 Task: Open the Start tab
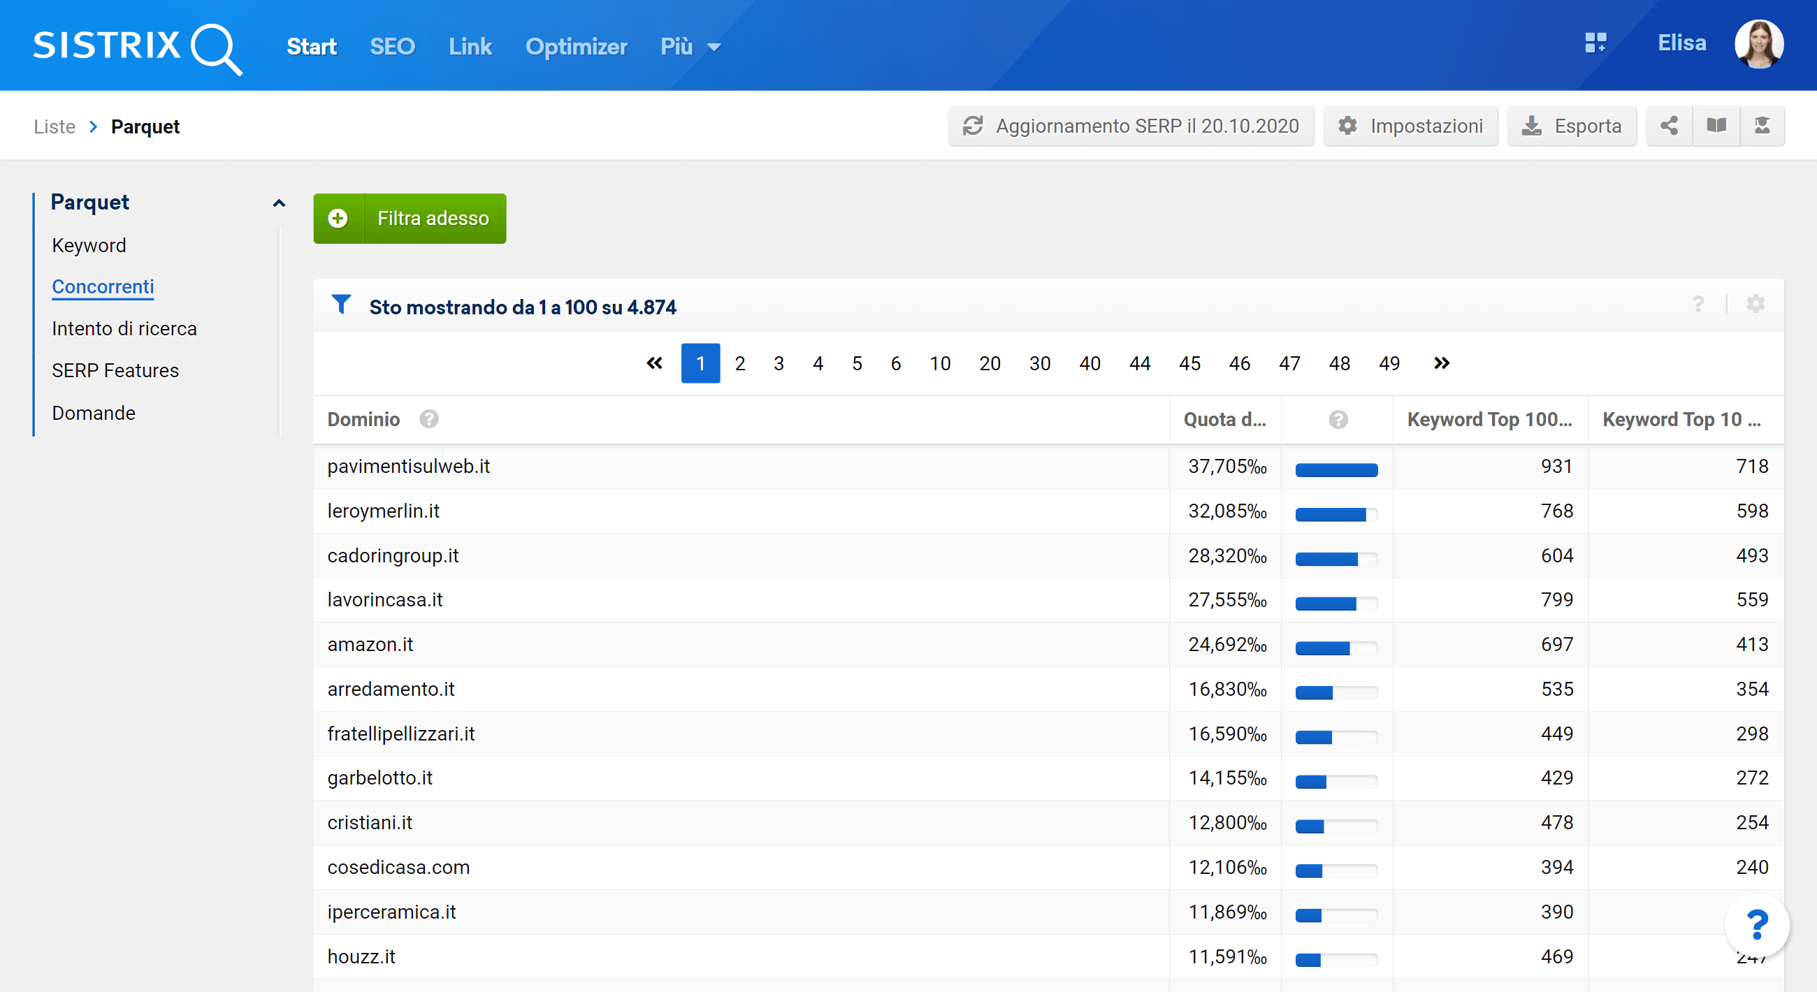coord(311,47)
